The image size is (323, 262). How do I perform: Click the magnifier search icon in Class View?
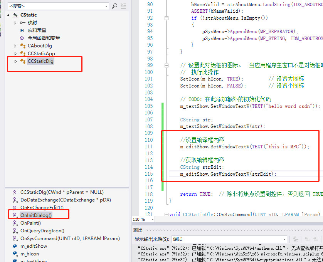pyautogui.click(x=114, y=6)
